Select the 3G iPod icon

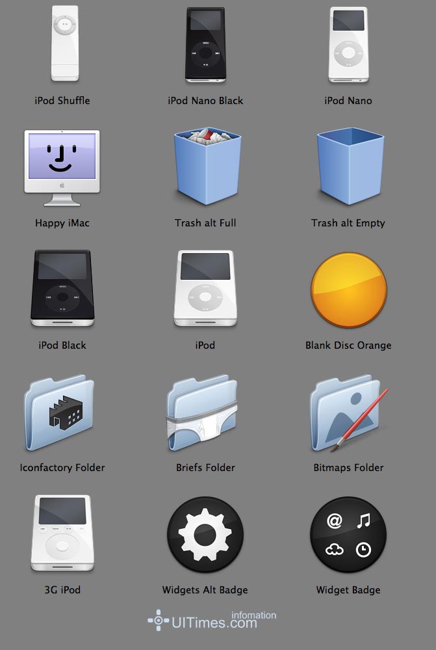pyautogui.click(x=62, y=533)
